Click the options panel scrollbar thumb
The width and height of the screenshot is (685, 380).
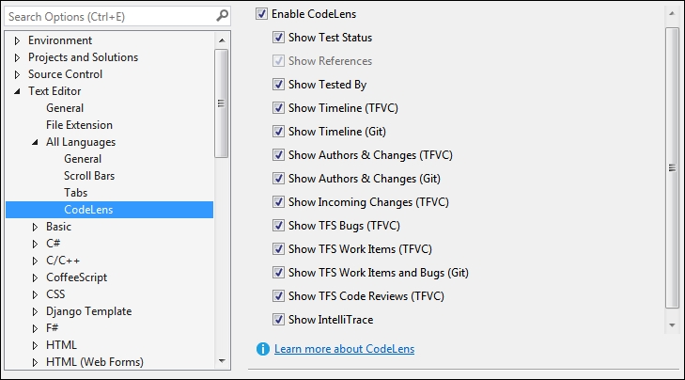click(672, 167)
